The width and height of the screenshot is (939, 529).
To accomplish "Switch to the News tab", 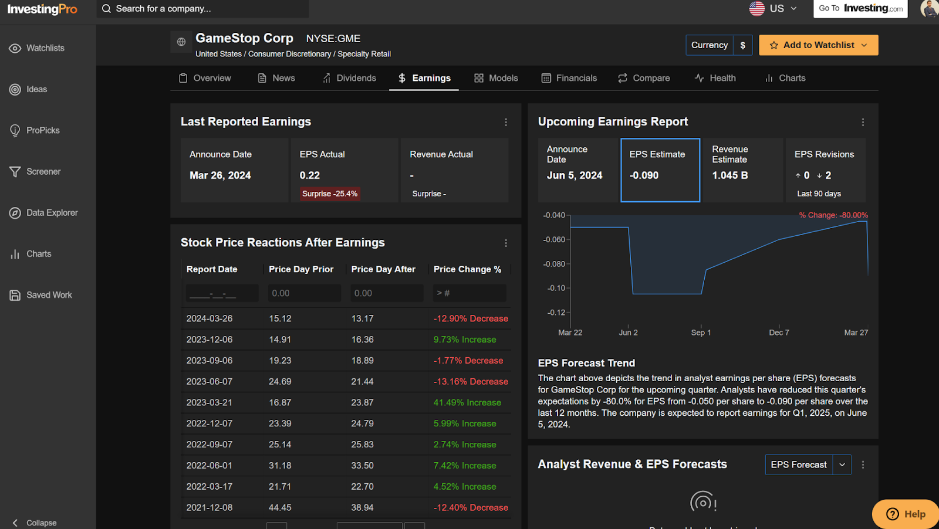I will pyautogui.click(x=276, y=78).
